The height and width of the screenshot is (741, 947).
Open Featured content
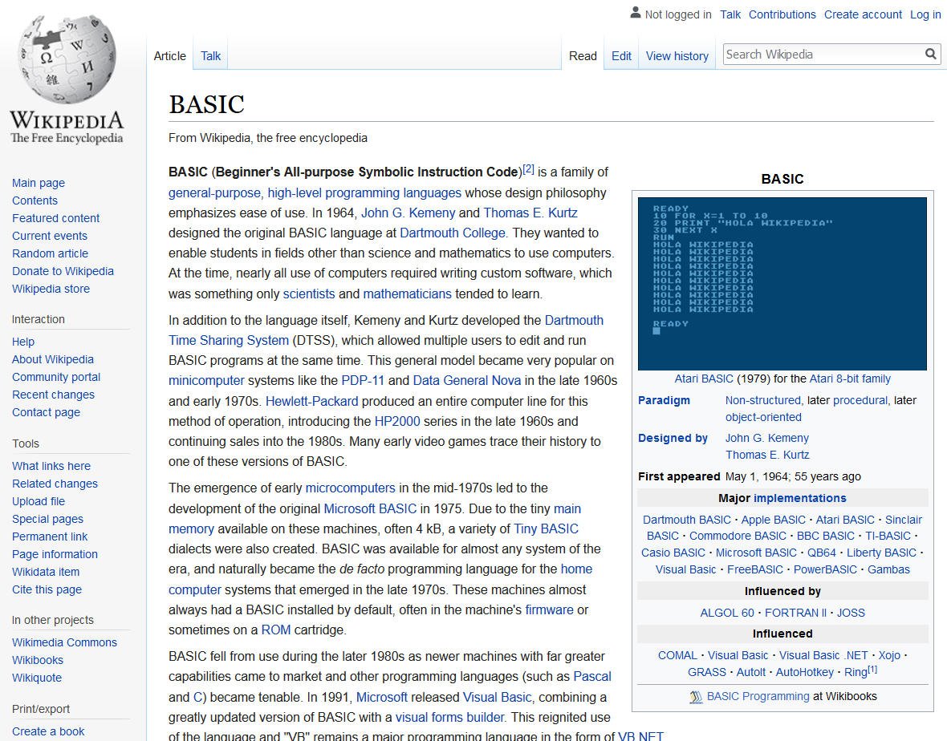[55, 218]
